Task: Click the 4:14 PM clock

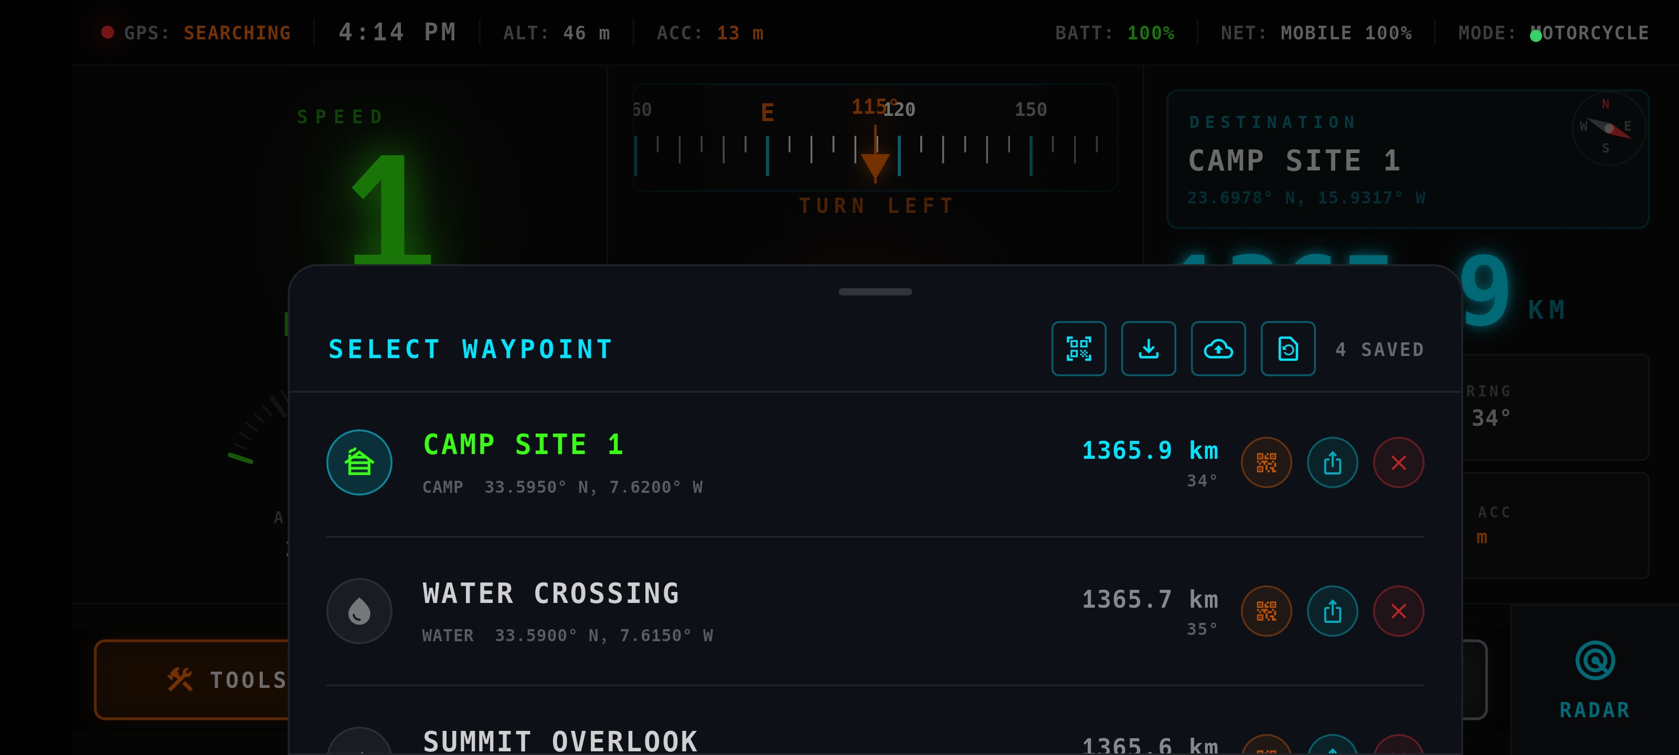Action: 397,32
